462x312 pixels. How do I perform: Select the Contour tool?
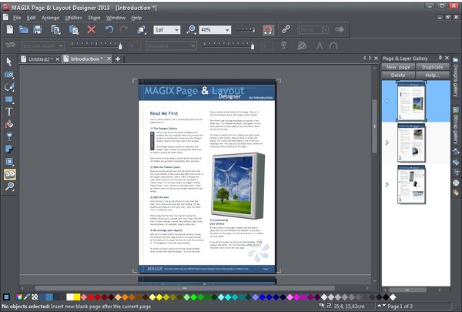click(x=8, y=162)
